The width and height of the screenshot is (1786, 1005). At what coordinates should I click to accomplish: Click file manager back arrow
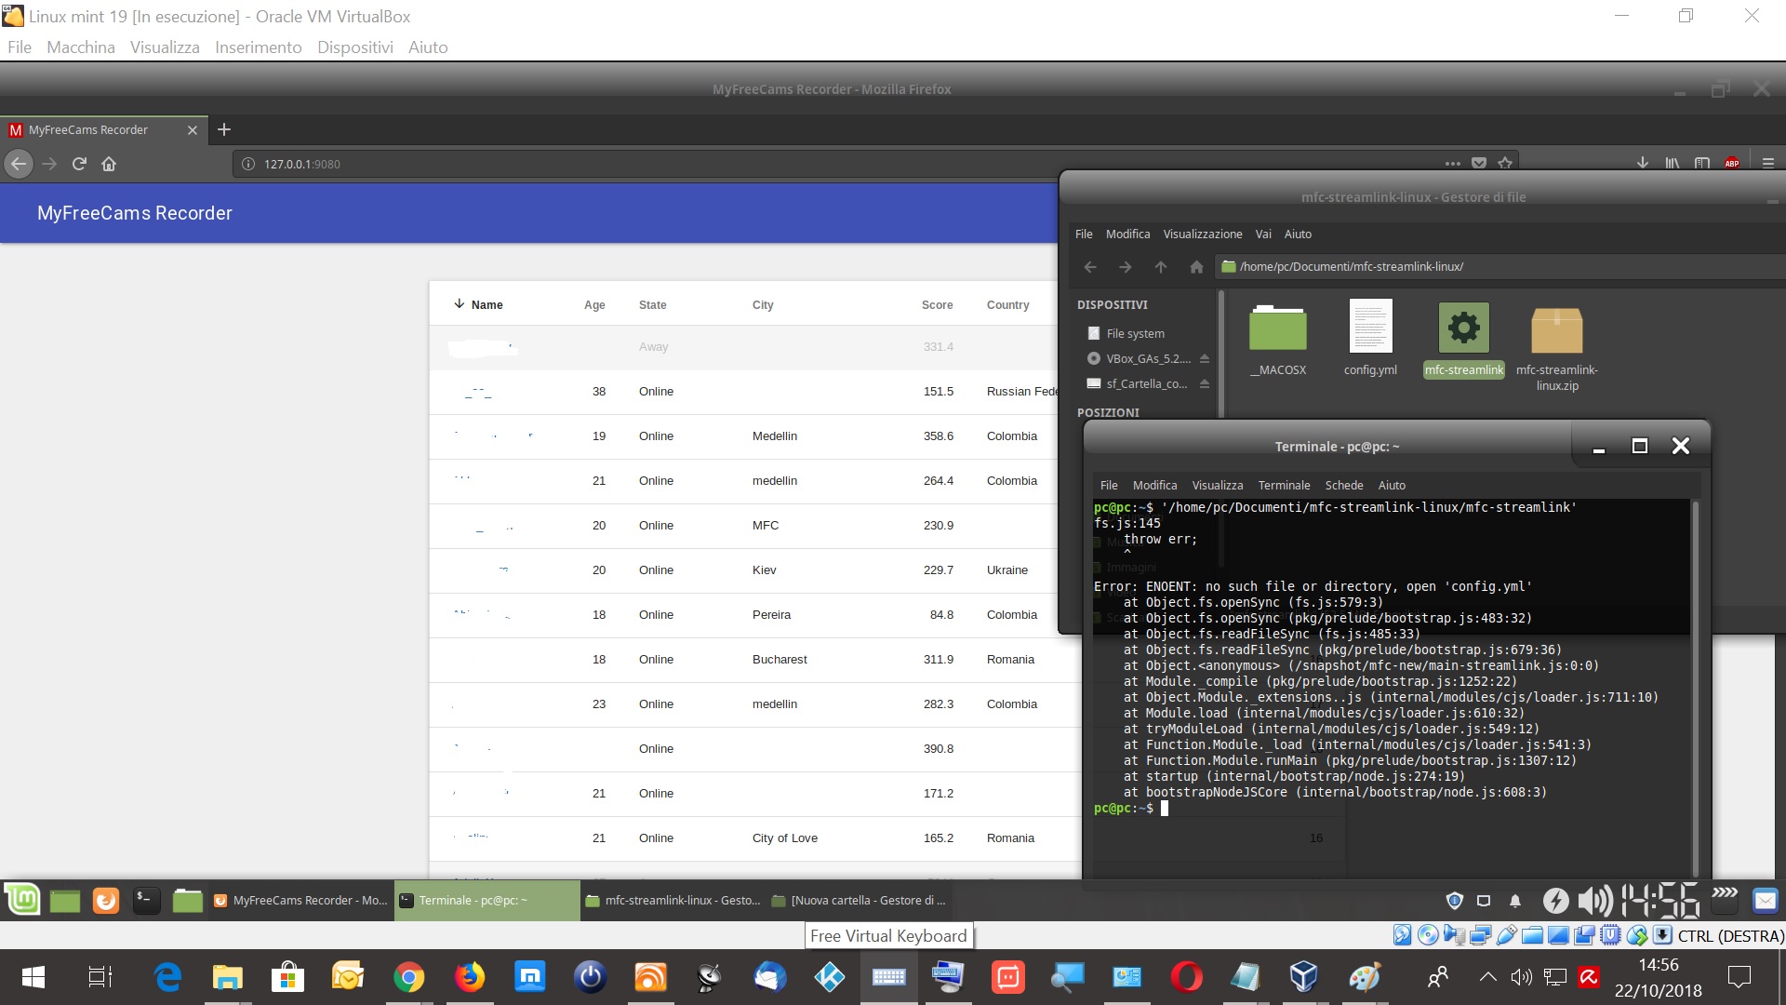tap(1090, 267)
